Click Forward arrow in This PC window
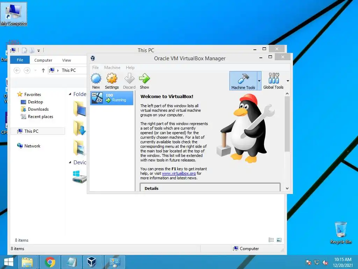Viewport: 358px width, 269px height. pos(27,70)
